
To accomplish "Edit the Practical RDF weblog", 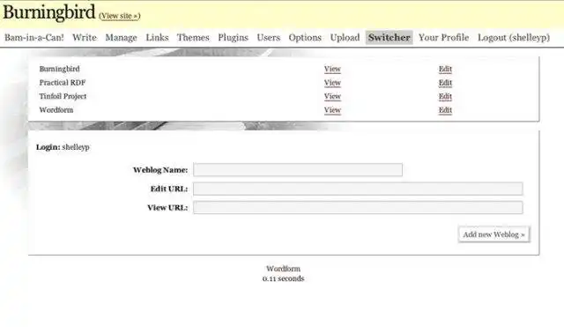I will (445, 82).
